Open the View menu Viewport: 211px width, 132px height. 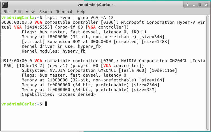30,12
